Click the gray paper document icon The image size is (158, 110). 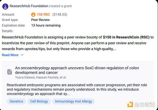(9, 72)
